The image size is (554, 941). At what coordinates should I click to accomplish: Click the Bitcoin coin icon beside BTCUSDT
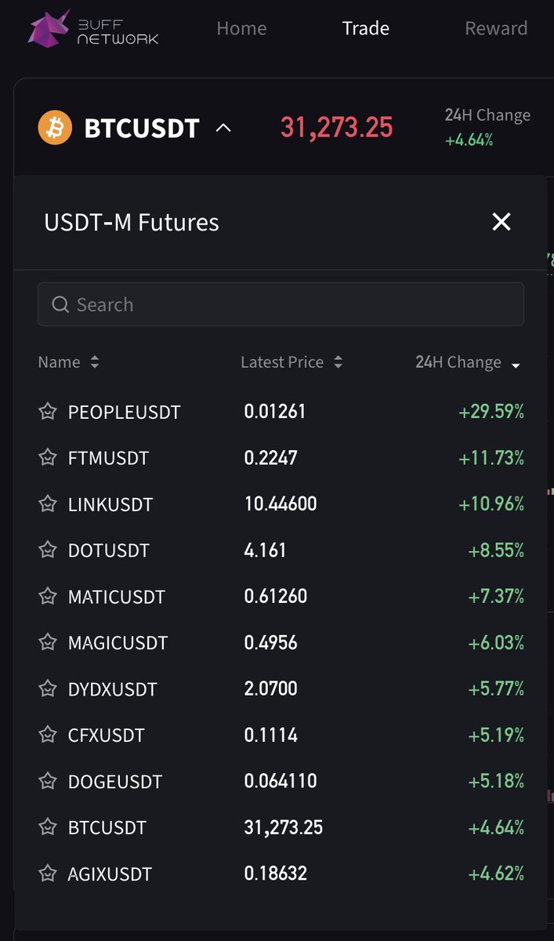pos(55,127)
